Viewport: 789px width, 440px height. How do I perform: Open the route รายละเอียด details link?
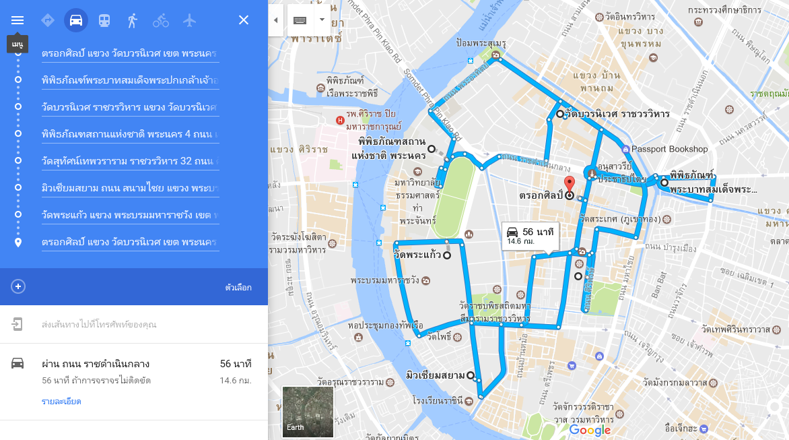pyautogui.click(x=61, y=401)
